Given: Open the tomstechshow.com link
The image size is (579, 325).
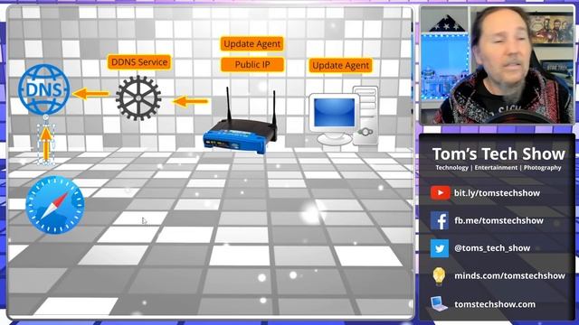Looking at the screenshot, I should [495, 304].
